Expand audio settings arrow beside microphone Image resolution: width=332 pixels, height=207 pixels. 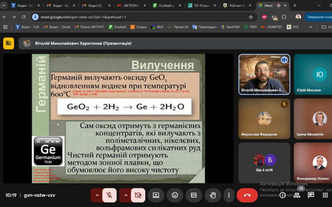[97, 195]
